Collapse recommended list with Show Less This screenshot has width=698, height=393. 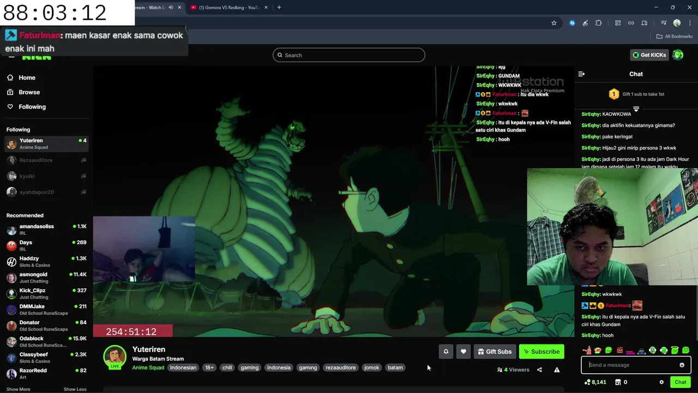pyautogui.click(x=75, y=389)
